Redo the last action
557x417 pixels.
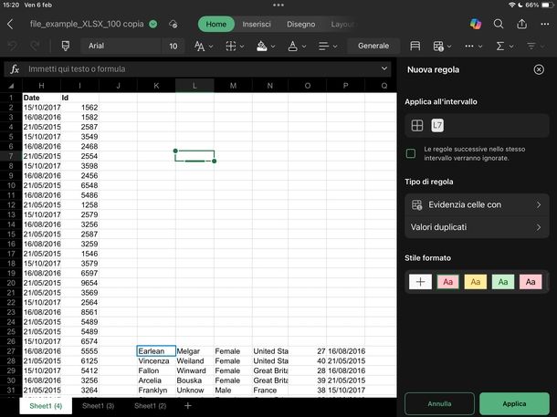point(35,46)
